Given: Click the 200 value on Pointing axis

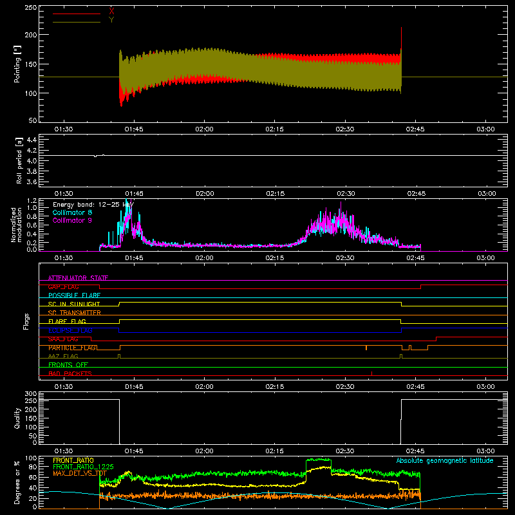Looking at the screenshot, I should coord(31,35).
